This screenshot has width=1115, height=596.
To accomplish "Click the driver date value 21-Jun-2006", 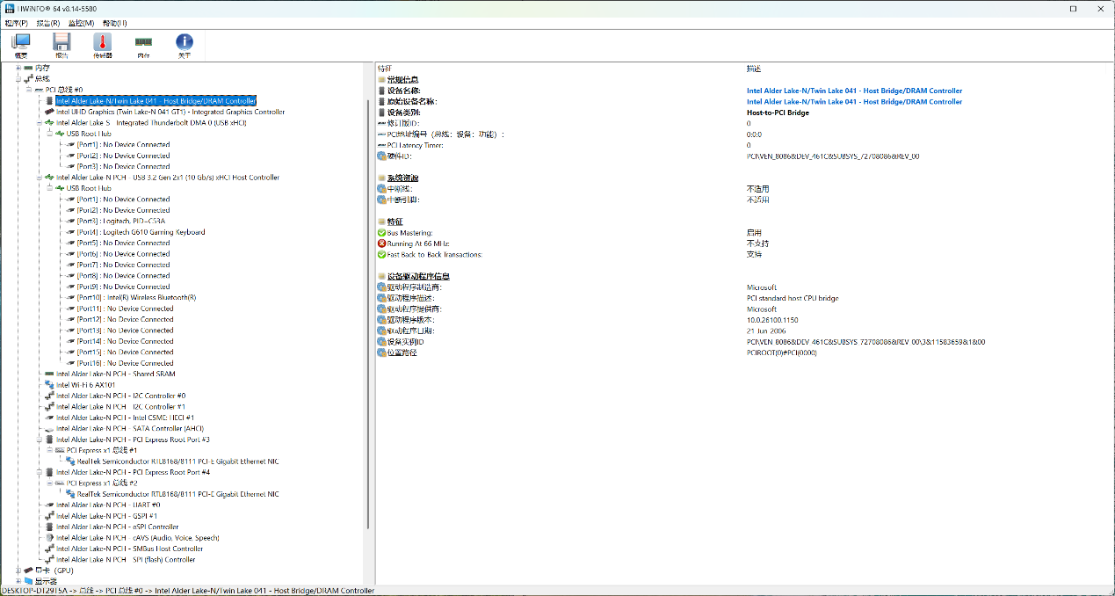I will pyautogui.click(x=765, y=331).
